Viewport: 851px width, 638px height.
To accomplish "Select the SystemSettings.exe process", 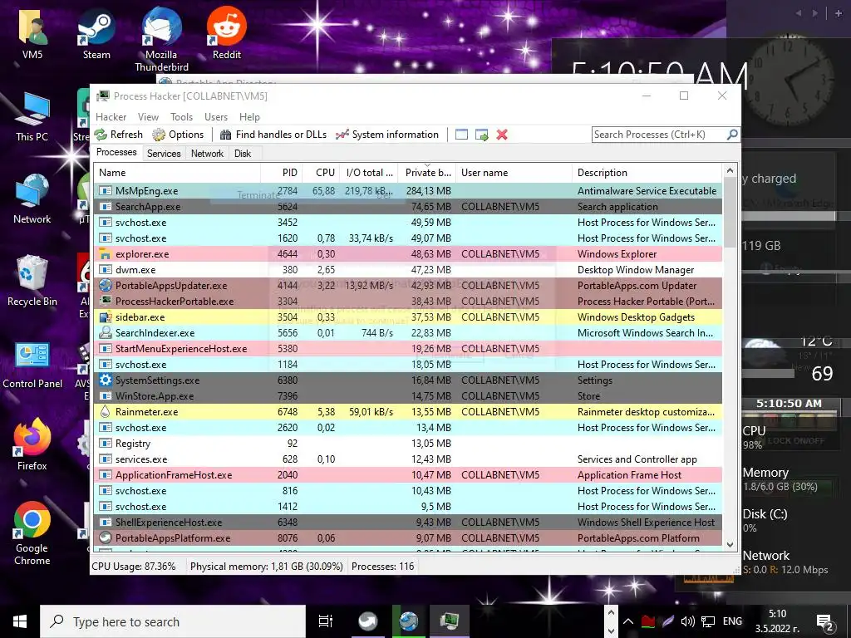I will coord(408,380).
